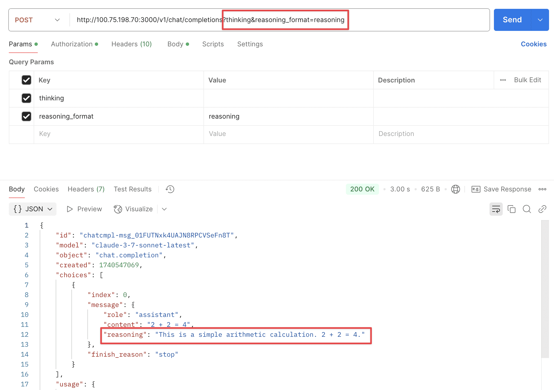Open the Scripts tab
The image size is (554, 390).
click(213, 44)
